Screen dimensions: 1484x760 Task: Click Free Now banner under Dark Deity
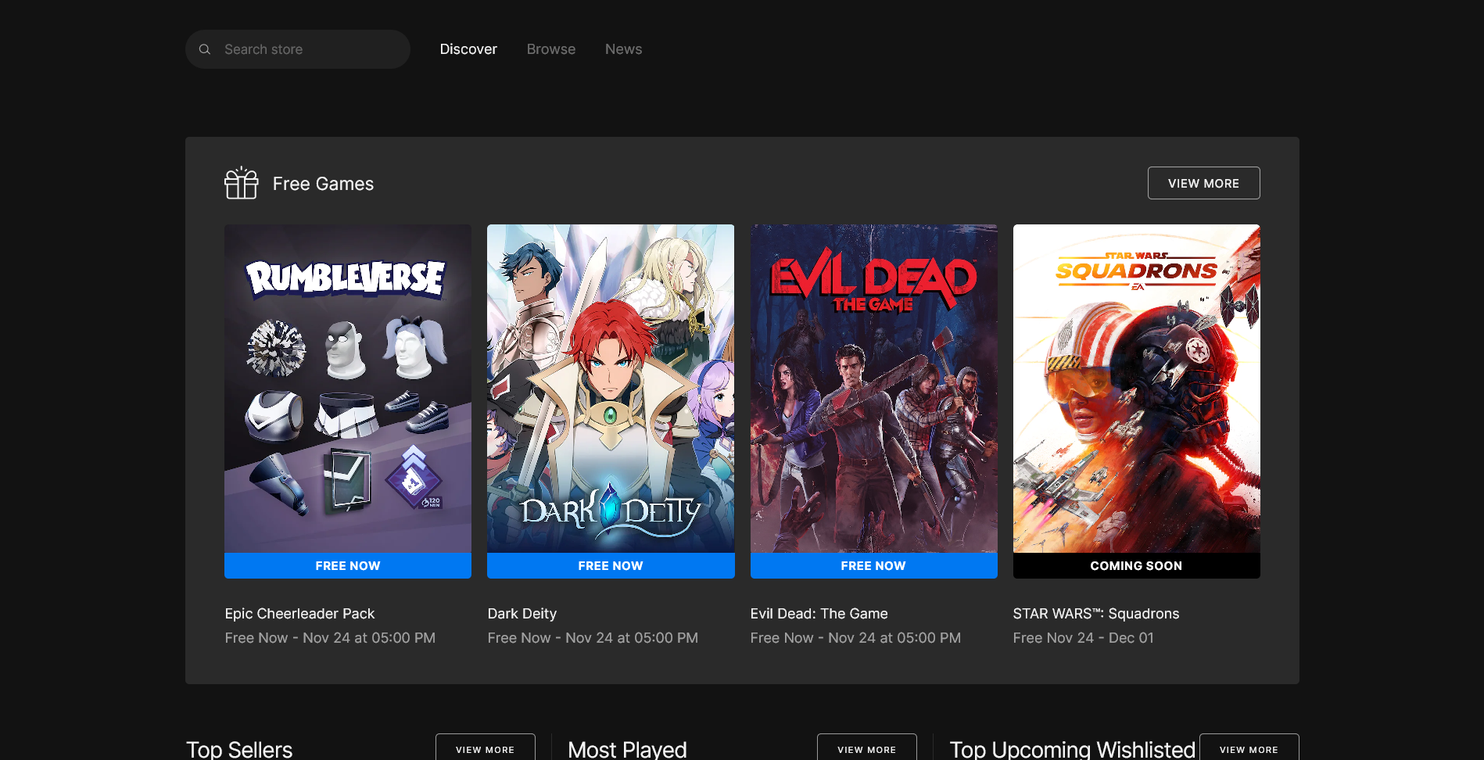tap(610, 566)
